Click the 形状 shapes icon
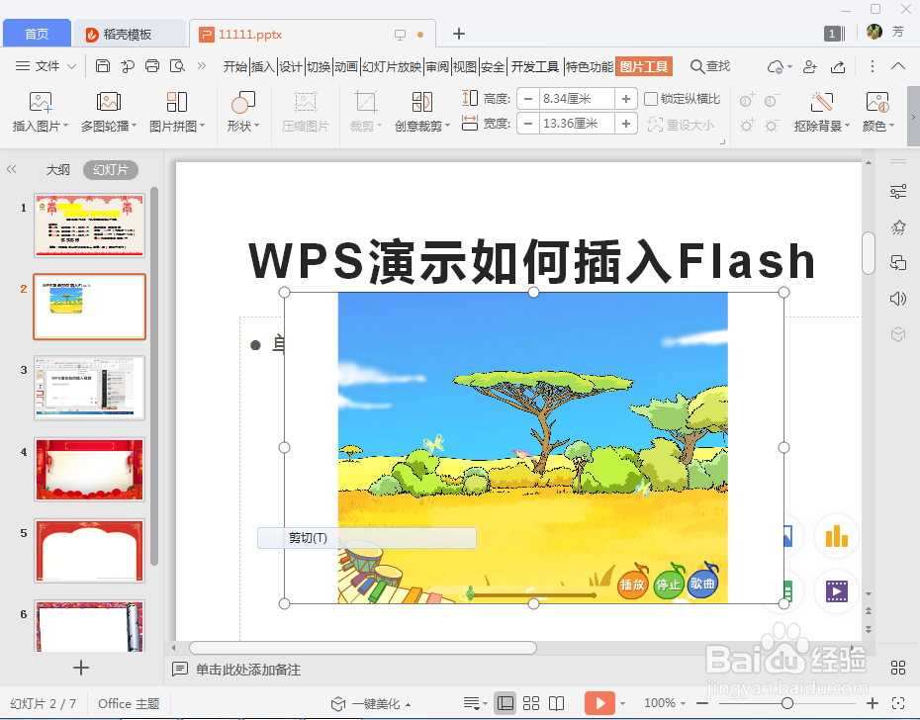The width and height of the screenshot is (920, 720). click(243, 102)
